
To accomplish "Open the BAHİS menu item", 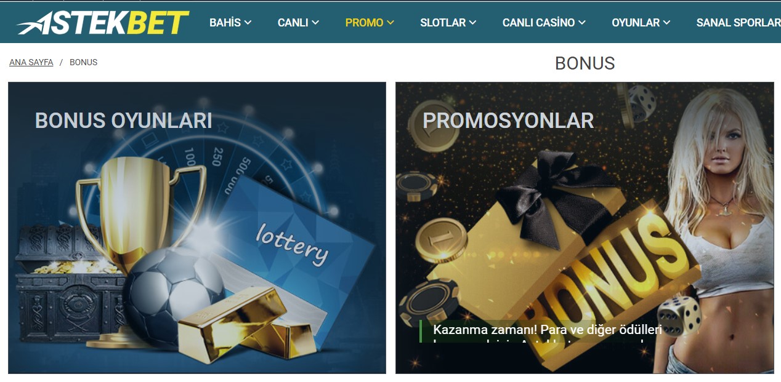I will click(x=225, y=23).
